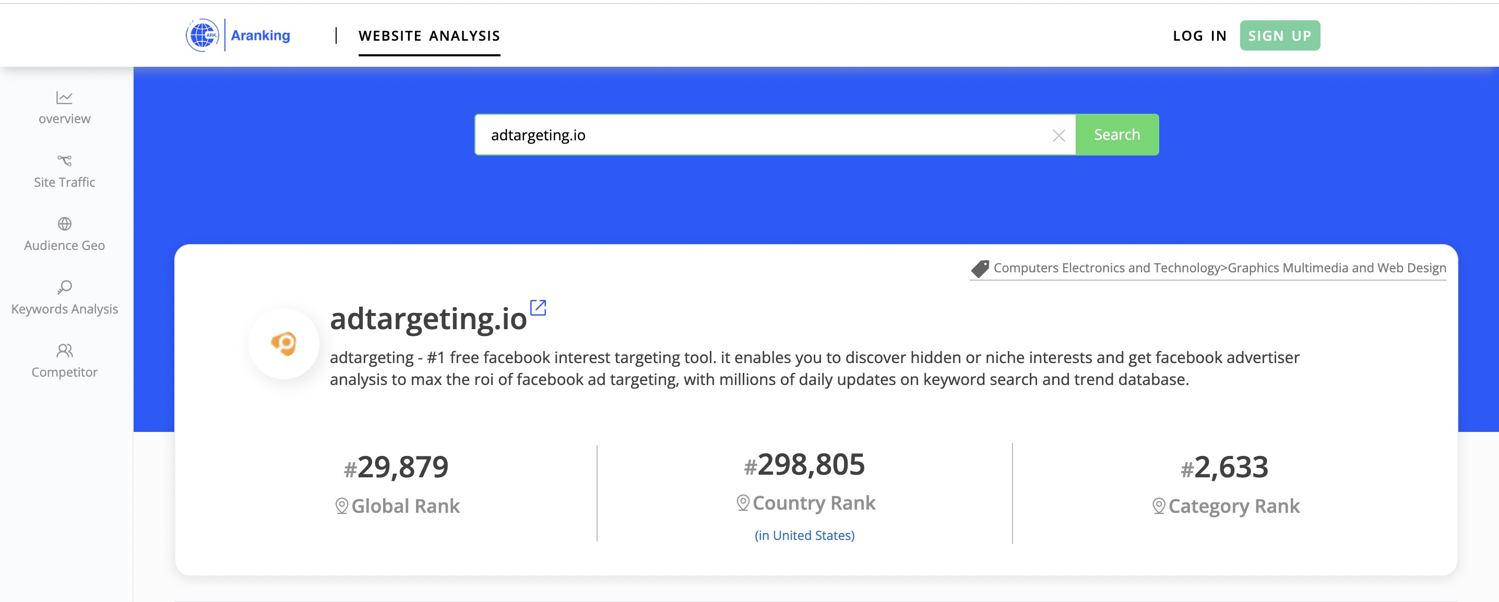Click the category tag icon
Screen dimensions: 1499x602
click(x=980, y=268)
